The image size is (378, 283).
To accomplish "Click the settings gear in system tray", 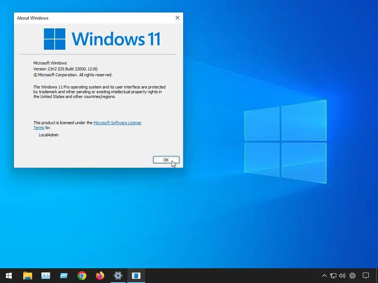I will (353, 276).
